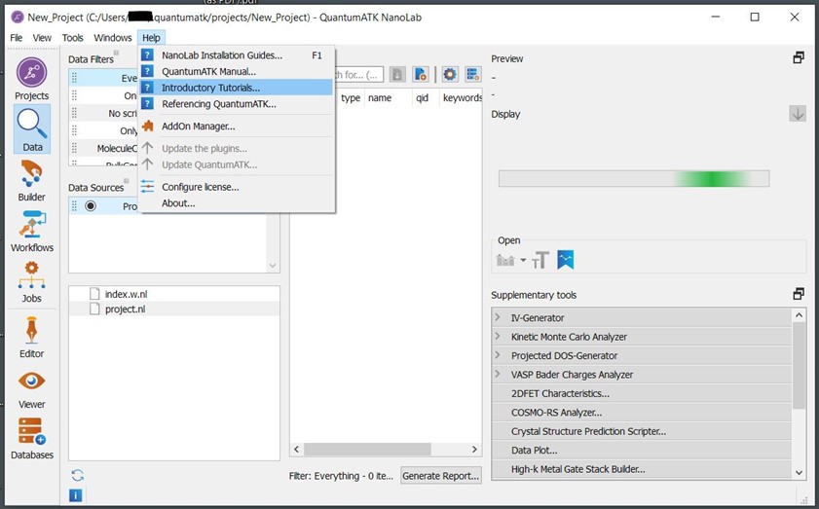Close the Help menu

152,38
